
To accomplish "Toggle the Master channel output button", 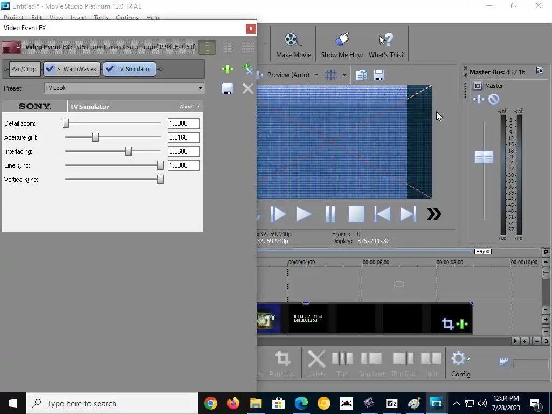I will point(478,86).
